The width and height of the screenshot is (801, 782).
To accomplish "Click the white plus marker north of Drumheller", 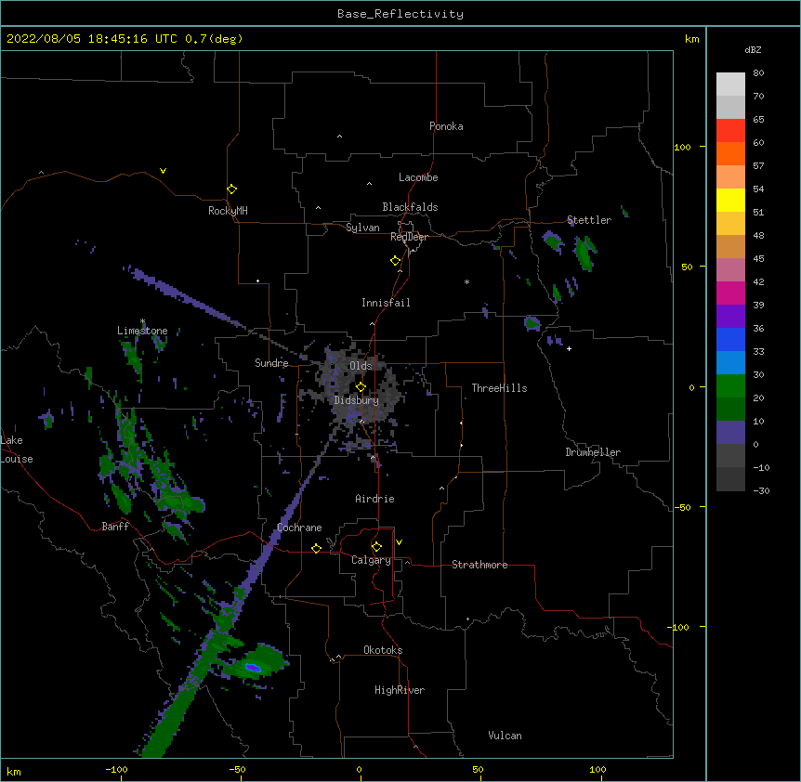I will [569, 348].
